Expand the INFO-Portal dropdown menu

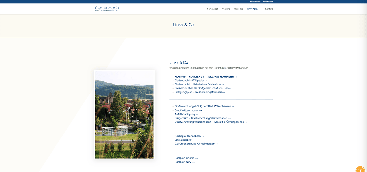254,9
